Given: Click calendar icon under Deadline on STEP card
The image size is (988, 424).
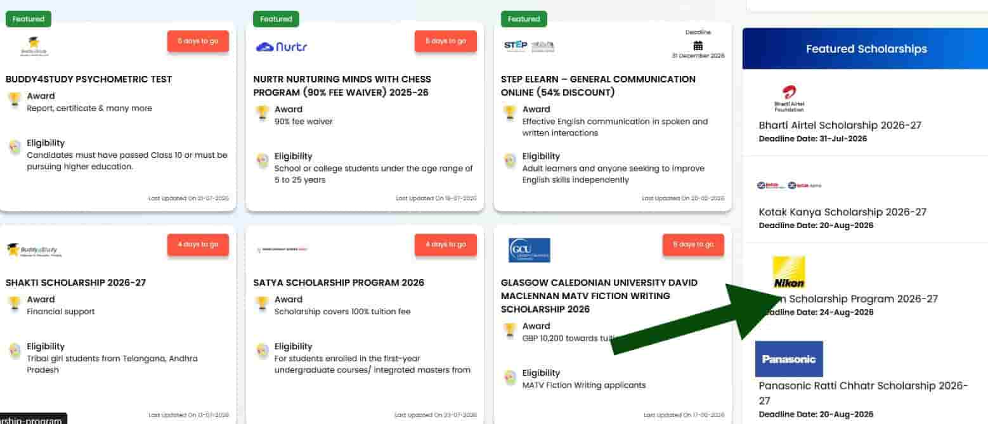Looking at the screenshot, I should coord(698,45).
